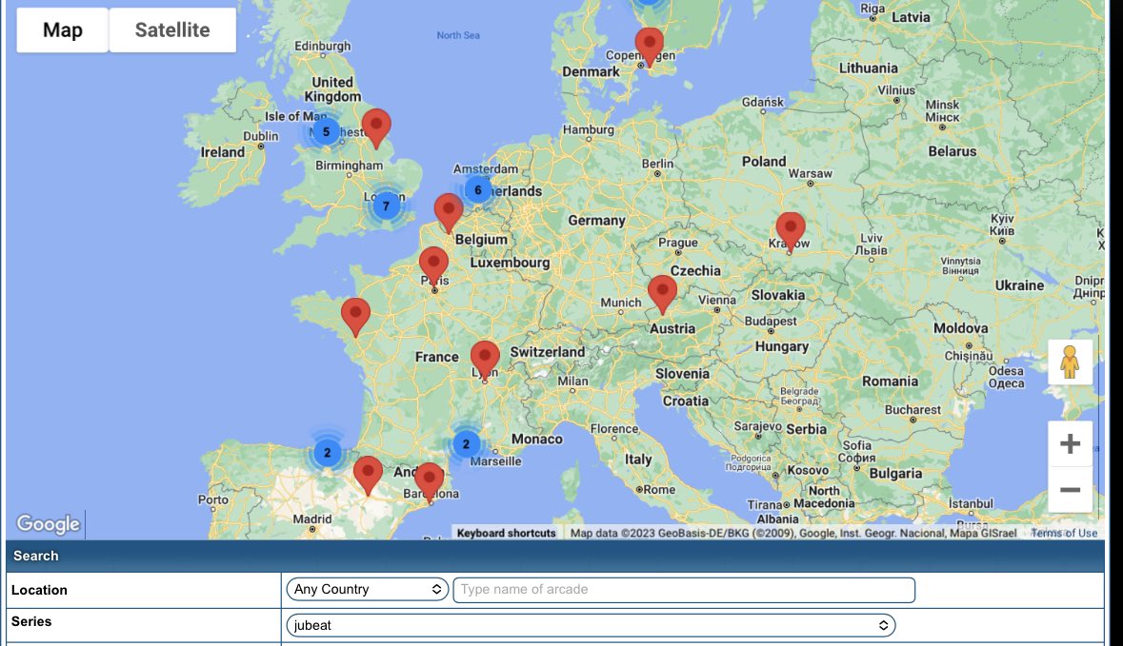
Task: Open the cluster of 5 near Manchester
Action: (x=326, y=132)
